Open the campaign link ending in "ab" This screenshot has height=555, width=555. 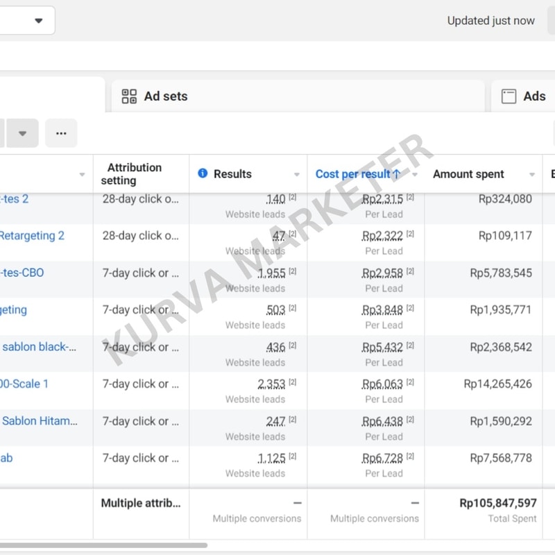tap(6, 458)
